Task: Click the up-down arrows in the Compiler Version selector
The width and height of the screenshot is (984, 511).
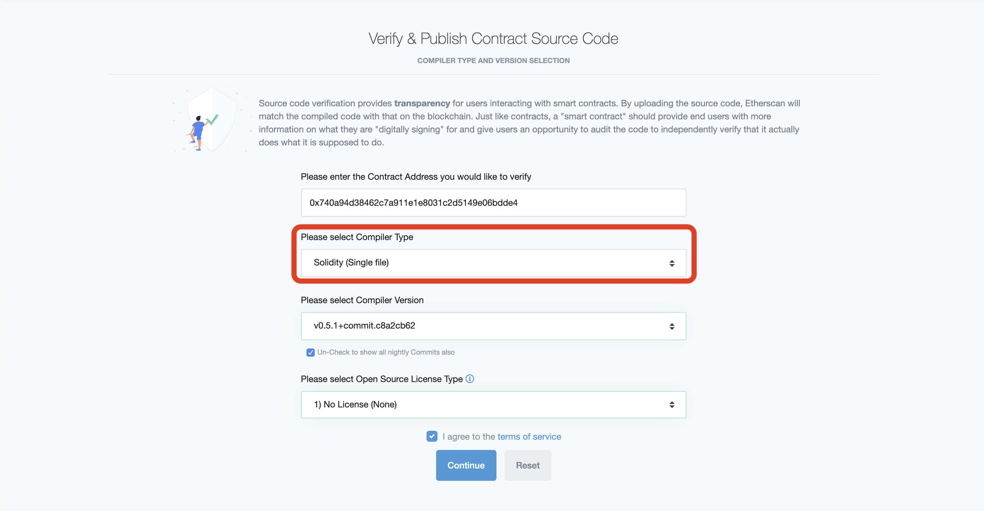Action: pyautogui.click(x=672, y=326)
